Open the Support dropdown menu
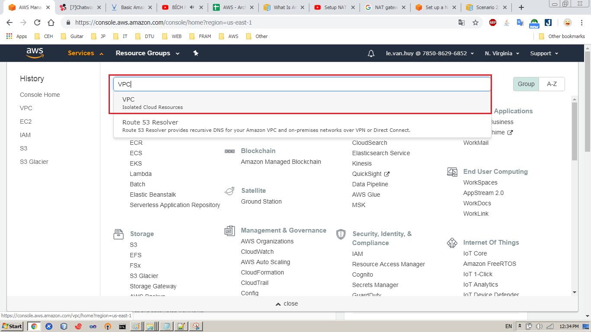This screenshot has width=591, height=332. pyautogui.click(x=544, y=54)
